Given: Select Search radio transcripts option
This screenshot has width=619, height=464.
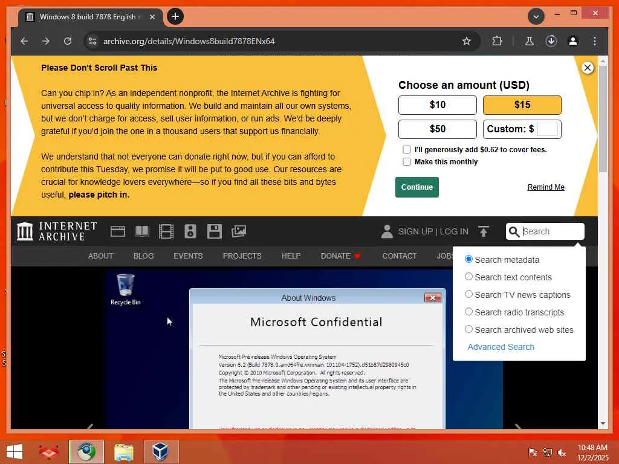Looking at the screenshot, I should click(x=468, y=312).
